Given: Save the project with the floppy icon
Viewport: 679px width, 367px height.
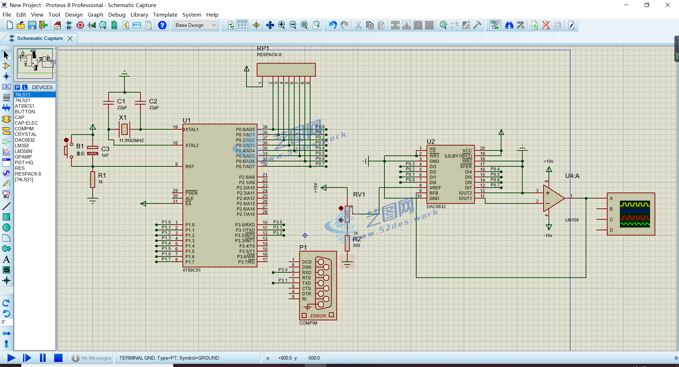Looking at the screenshot, I should pyautogui.click(x=32, y=25).
